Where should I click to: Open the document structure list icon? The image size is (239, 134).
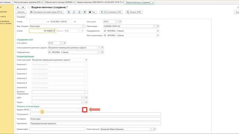click(79, 12)
